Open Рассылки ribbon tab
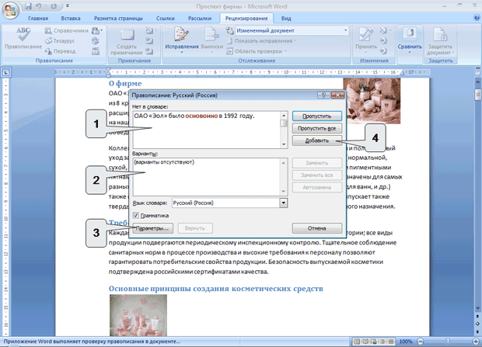482x347 pixels. coord(200,18)
